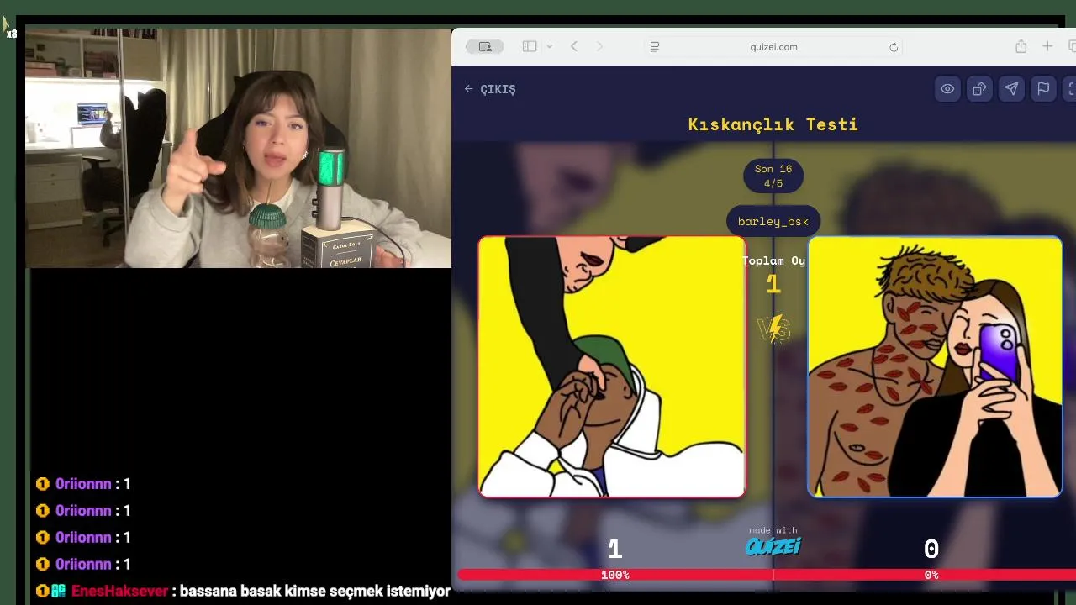The width and height of the screenshot is (1076, 605).
Task: Click the EnesHaksever chat username
Action: coord(119,591)
